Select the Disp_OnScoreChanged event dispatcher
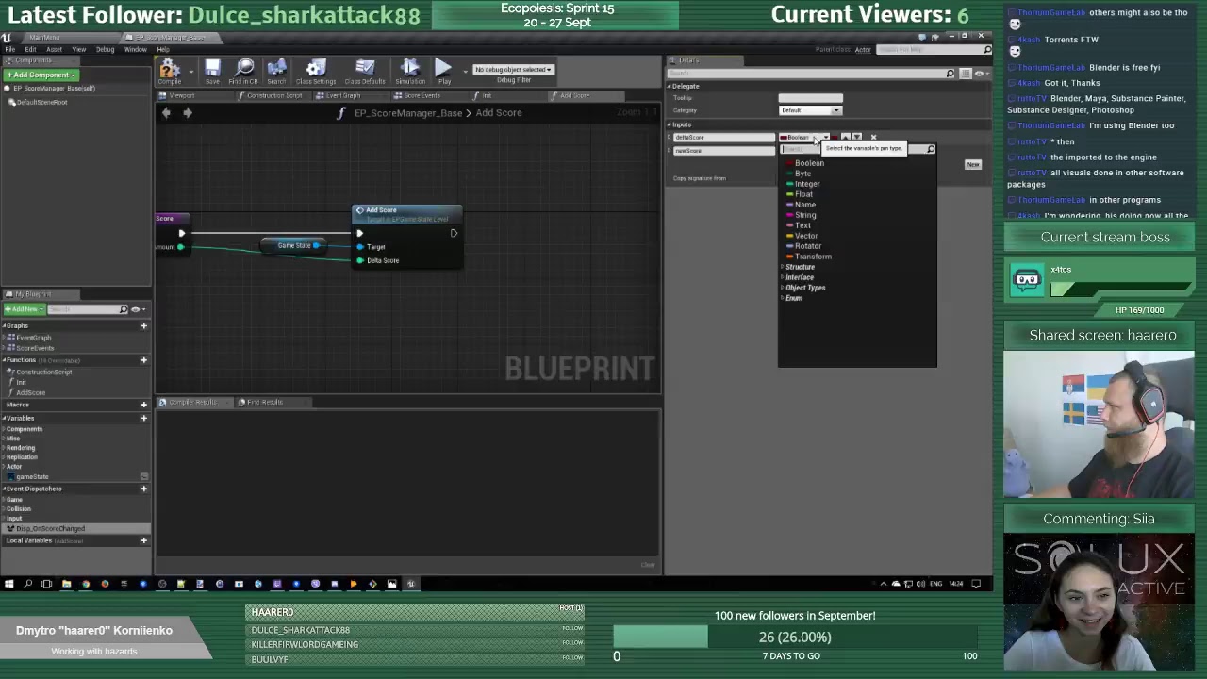This screenshot has width=1207, height=679. (75, 529)
